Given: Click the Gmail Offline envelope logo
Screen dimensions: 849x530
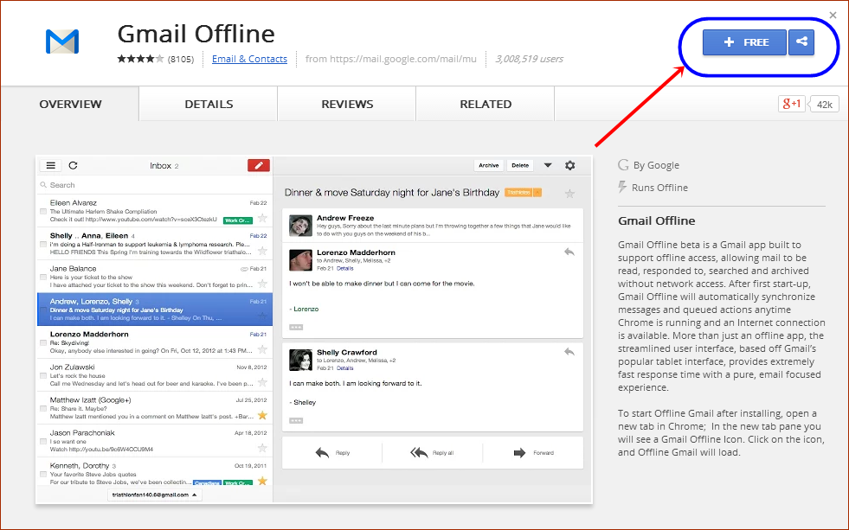Looking at the screenshot, I should tap(62, 42).
